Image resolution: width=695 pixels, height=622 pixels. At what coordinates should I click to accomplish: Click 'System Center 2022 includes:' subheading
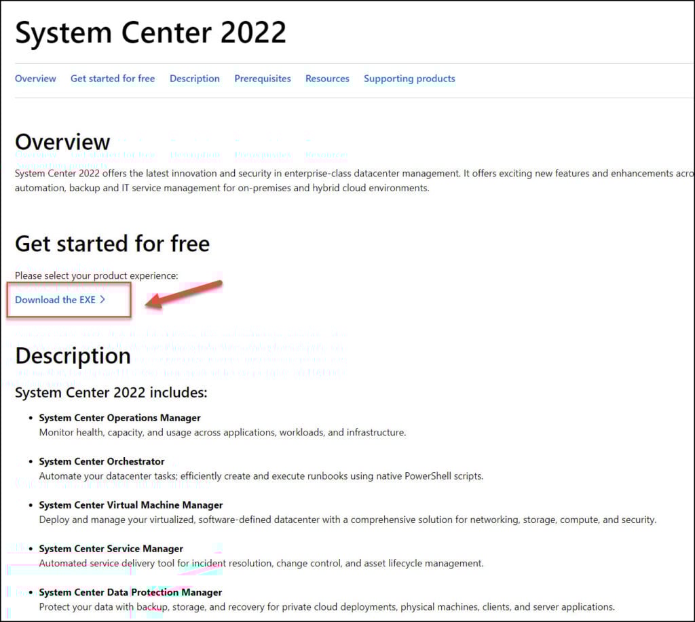[111, 393]
